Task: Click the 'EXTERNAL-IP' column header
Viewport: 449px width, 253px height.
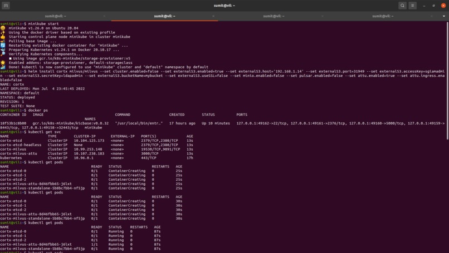Action: (x=123, y=136)
